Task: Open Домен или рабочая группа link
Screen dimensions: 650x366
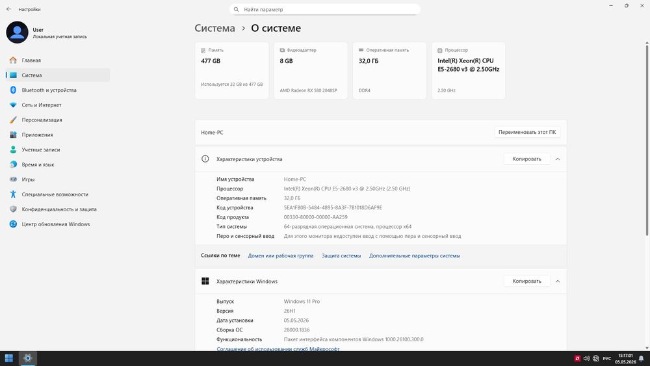Action: (x=281, y=255)
